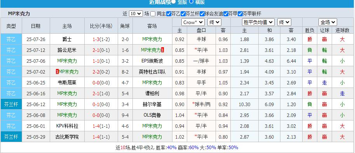This screenshot has width=355, height=153.
Task: Open the 路云尼米 team link
Action: [x=67, y=50]
